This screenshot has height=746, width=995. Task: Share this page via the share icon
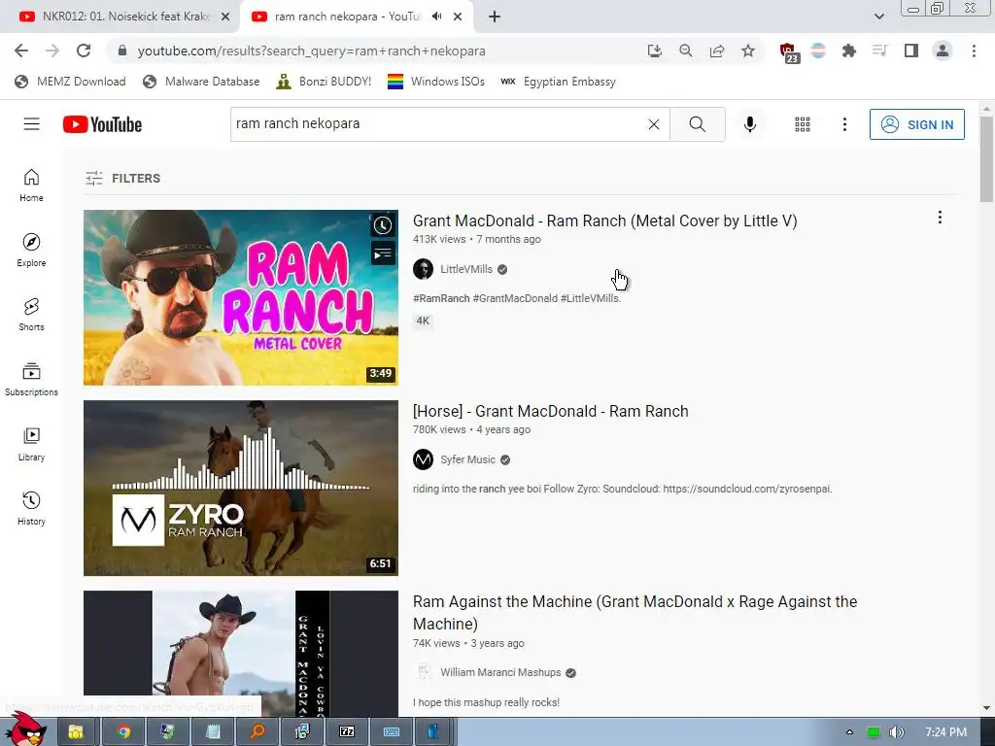[x=717, y=51]
